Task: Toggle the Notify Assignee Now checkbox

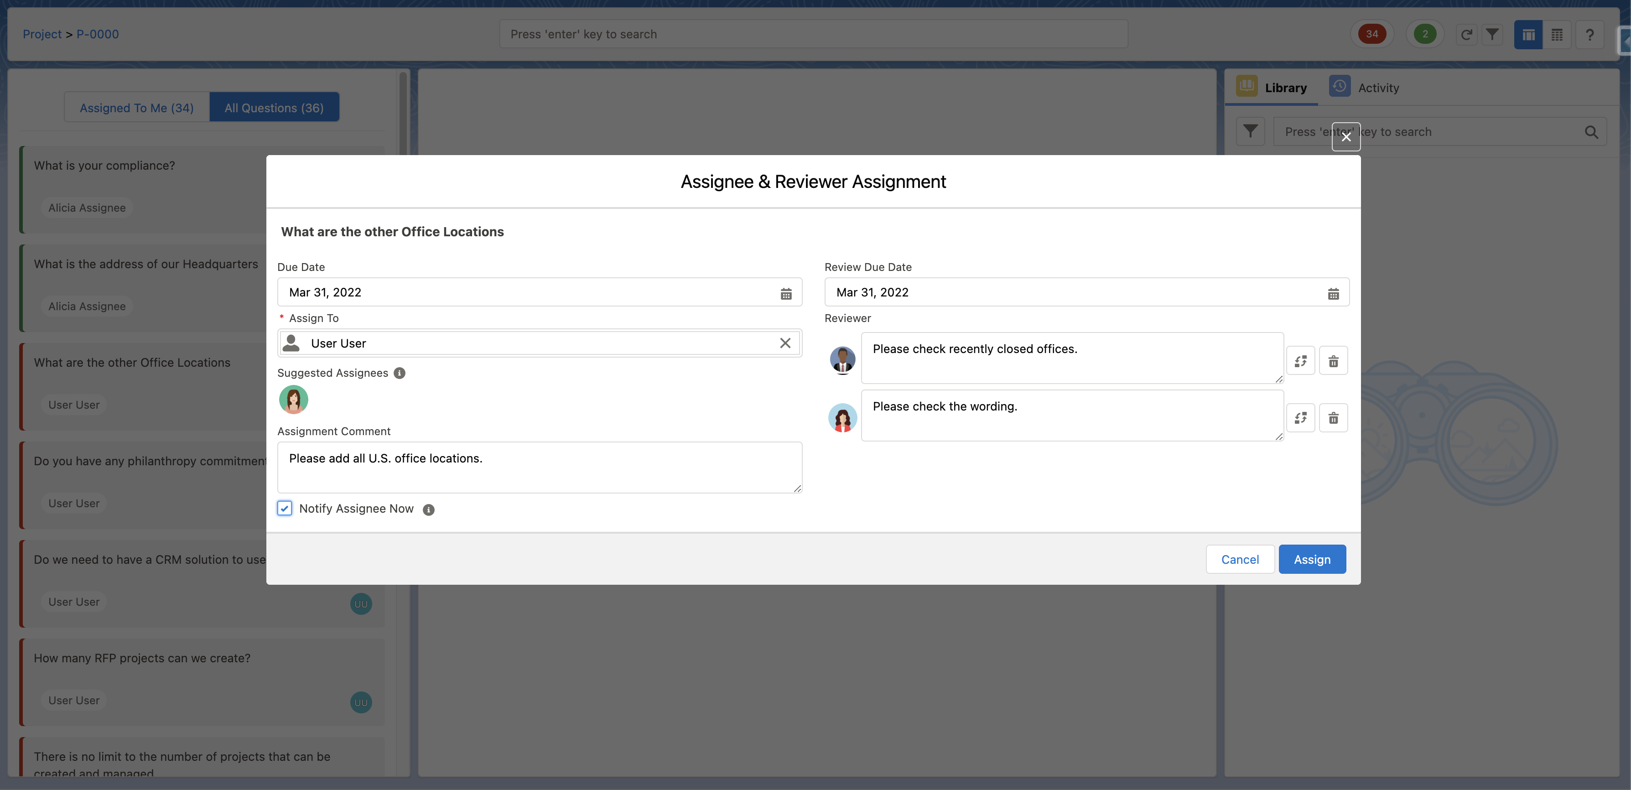Action: point(285,508)
